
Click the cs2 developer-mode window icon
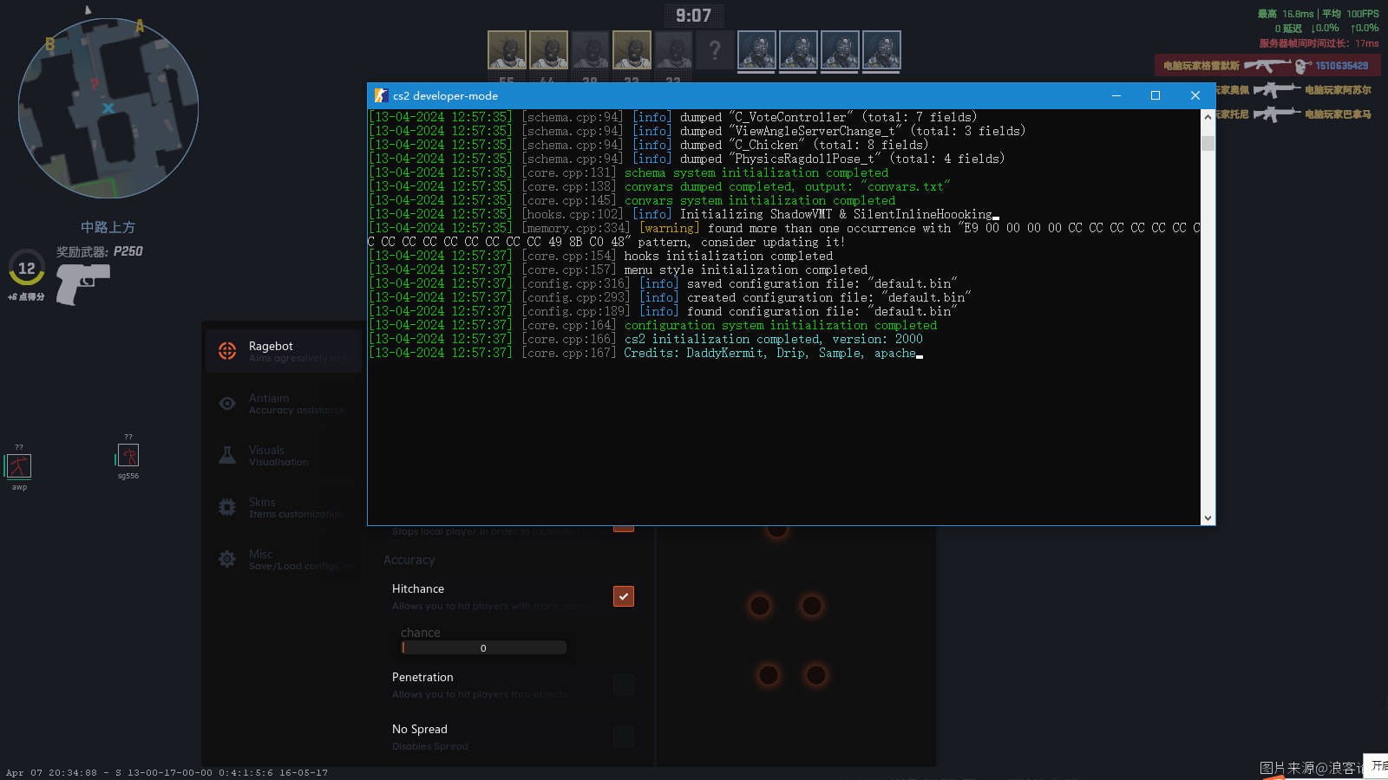(380, 95)
